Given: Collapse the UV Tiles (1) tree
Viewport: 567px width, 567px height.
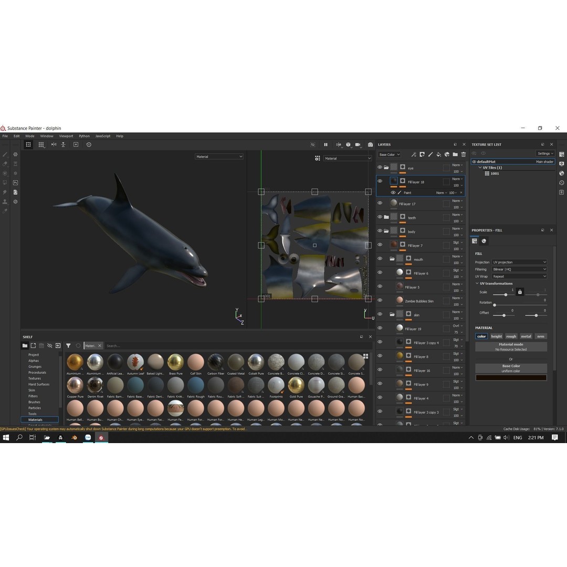Looking at the screenshot, I should tap(480, 167).
